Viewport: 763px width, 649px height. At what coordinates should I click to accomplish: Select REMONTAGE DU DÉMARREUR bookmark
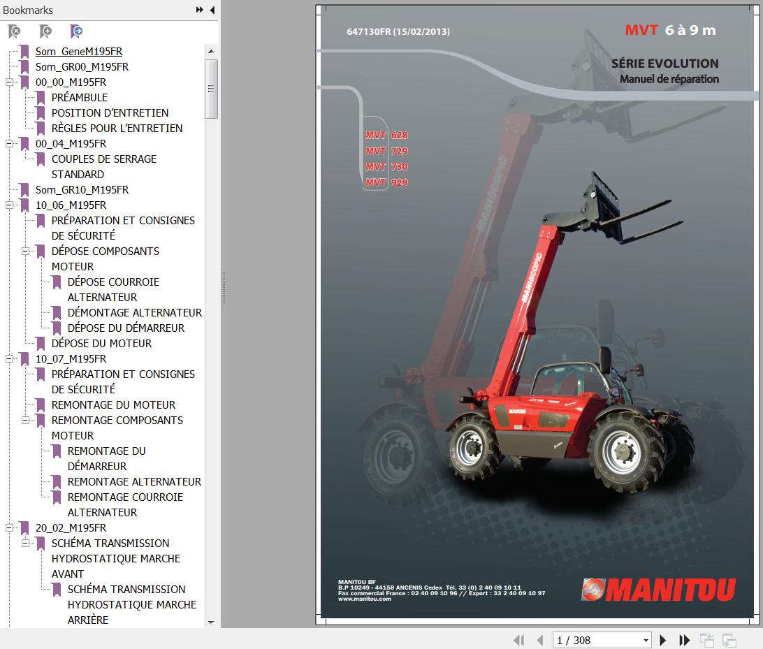[107, 458]
